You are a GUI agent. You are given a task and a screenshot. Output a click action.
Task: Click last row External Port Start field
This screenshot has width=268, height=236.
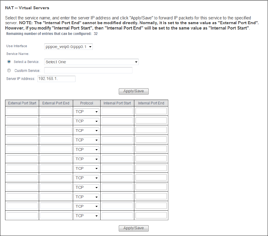[x=22, y=215]
